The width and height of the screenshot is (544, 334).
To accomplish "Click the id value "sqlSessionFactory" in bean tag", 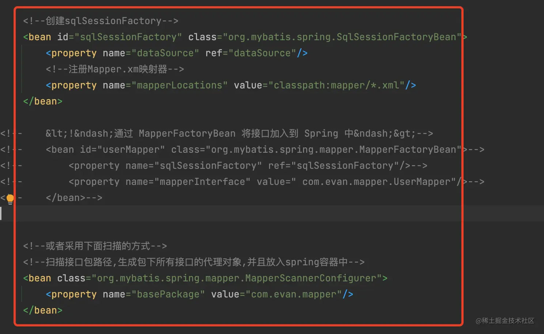I will click(x=128, y=37).
